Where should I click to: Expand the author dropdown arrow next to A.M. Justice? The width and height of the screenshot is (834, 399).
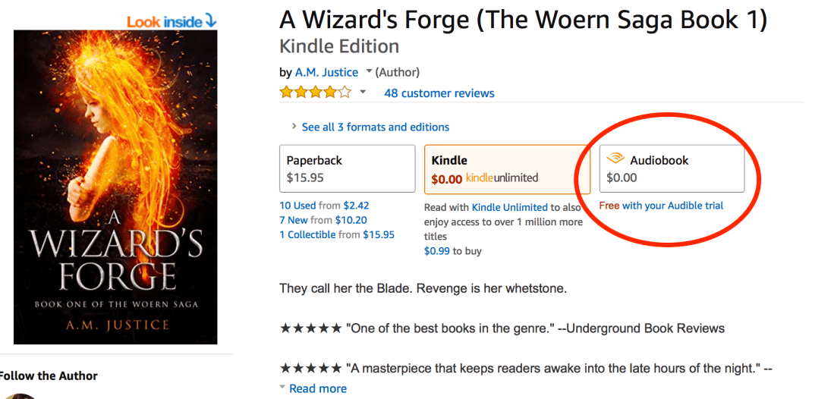click(369, 72)
